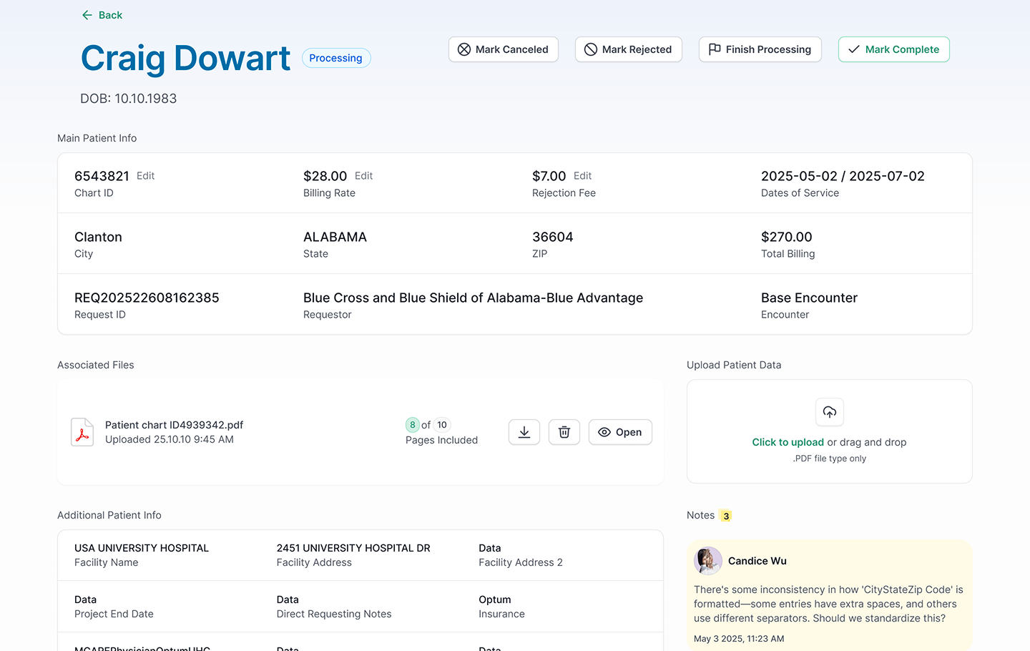Edit the Rejection Fee value
The image size is (1030, 651).
[582, 176]
